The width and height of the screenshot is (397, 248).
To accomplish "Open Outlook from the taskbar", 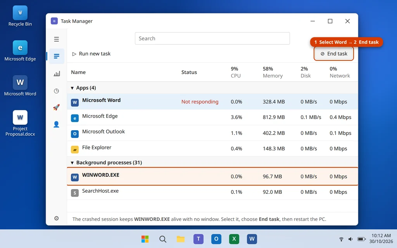I will [216, 239].
